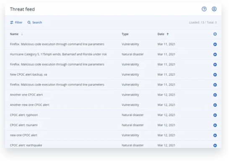Open details arrow for New CPOC alert backup row
This screenshot has width=229, height=161.
215,75
